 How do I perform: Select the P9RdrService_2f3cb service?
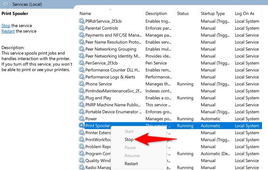tap(103, 21)
